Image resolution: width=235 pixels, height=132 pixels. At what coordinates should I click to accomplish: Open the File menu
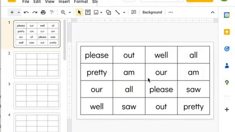(x=26, y=2)
